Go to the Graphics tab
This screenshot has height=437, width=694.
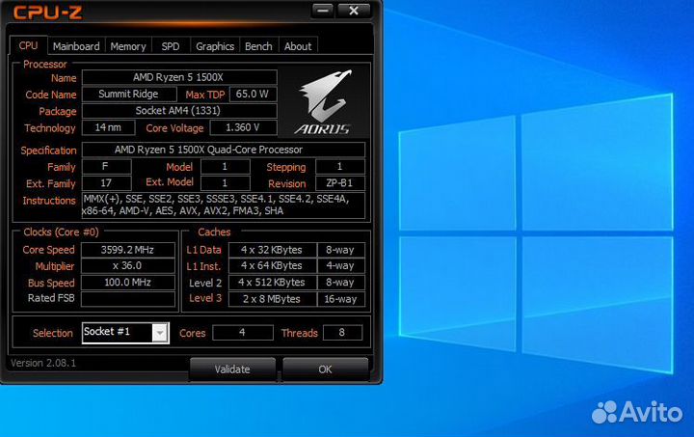click(215, 46)
